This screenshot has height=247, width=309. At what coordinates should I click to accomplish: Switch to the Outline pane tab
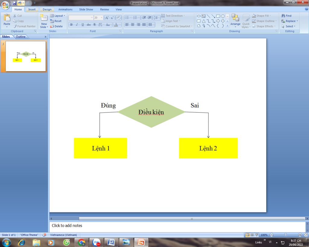click(x=21, y=36)
